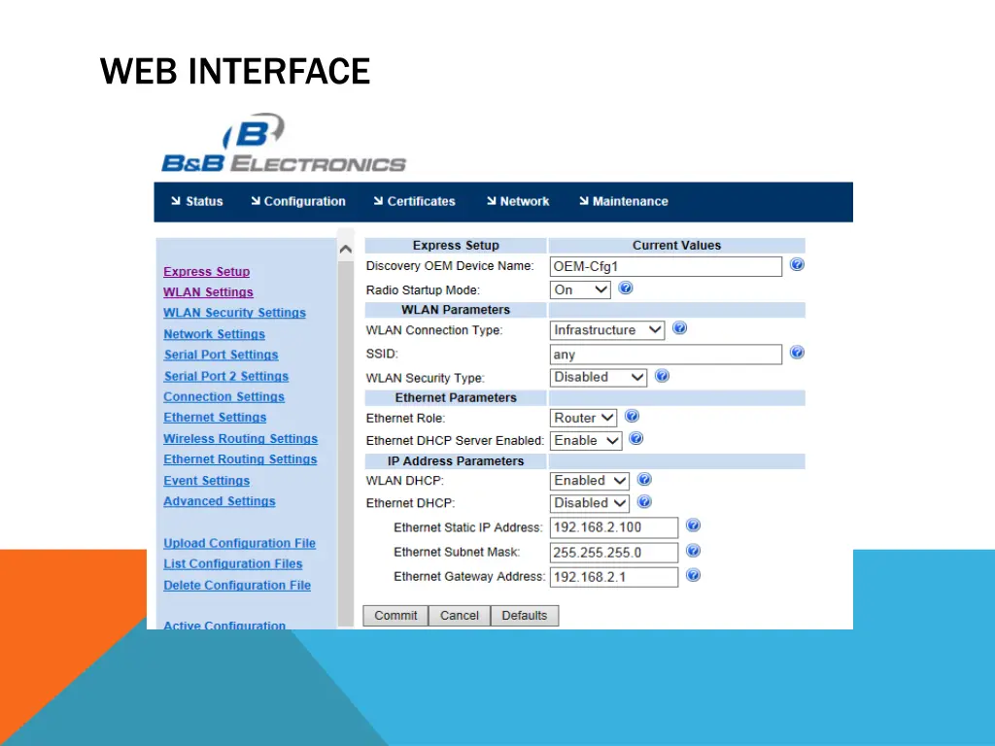Screen dimensions: 995x746
Task: Click the SSID input field
Action: click(666, 354)
